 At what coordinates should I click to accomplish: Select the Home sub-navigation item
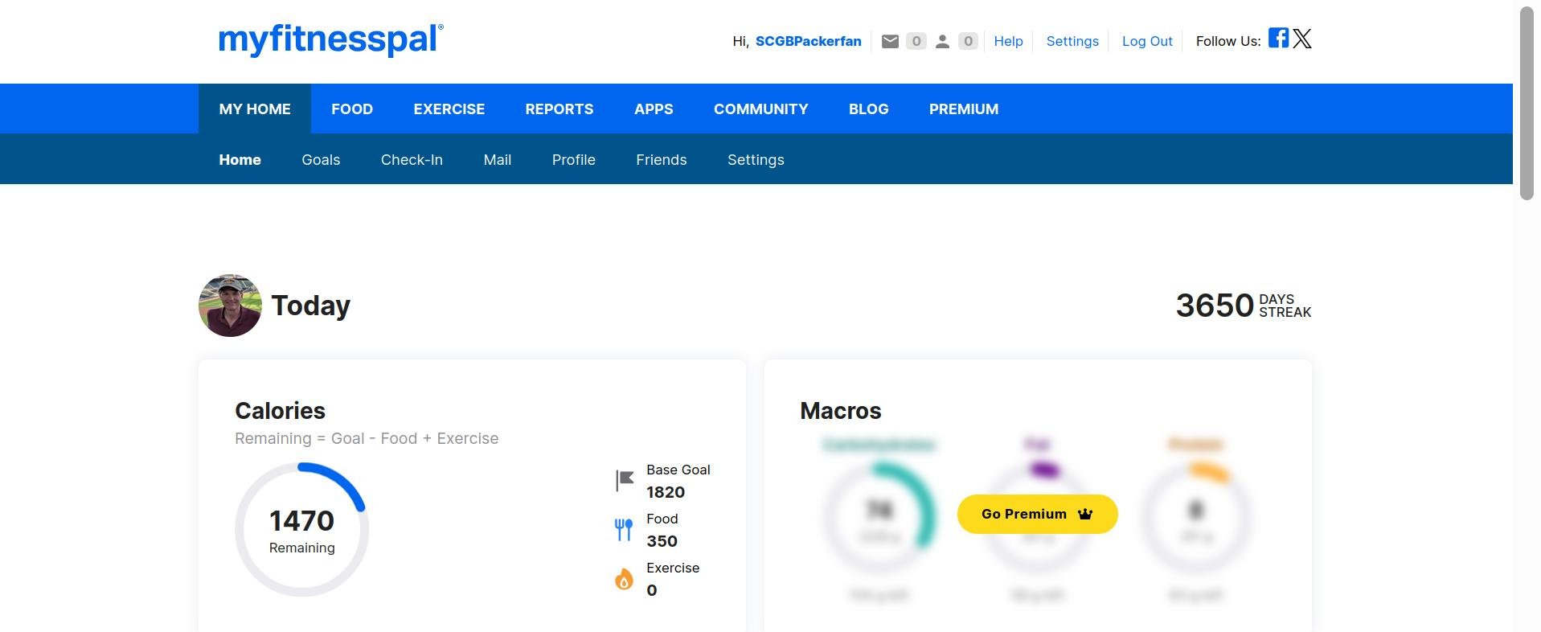point(240,159)
